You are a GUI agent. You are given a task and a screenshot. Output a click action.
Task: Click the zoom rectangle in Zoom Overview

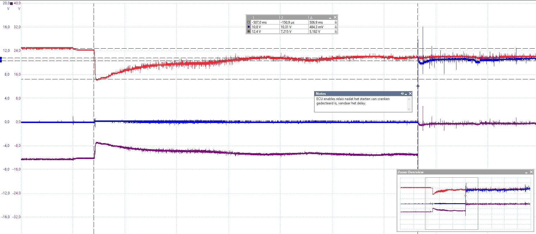[x=451, y=203]
